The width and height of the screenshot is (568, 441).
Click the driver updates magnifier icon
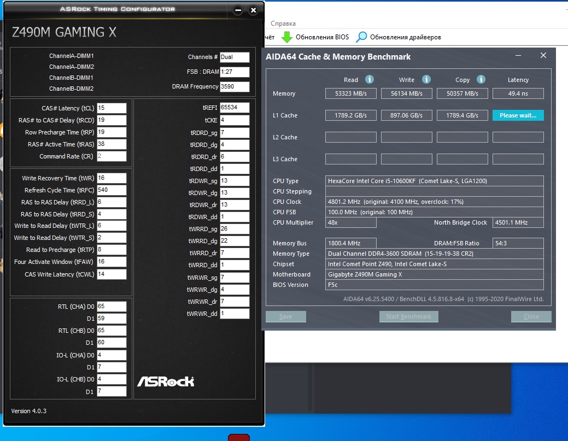(x=361, y=37)
